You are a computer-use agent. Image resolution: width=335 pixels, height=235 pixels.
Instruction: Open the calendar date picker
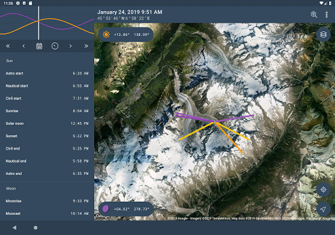[39, 46]
